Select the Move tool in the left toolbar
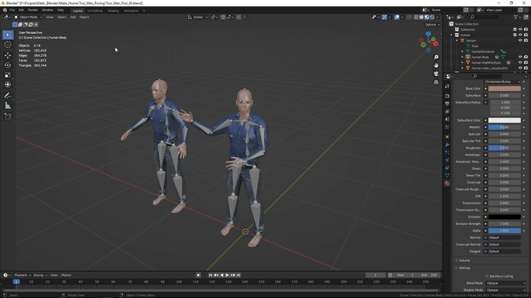531x298 pixels. [8, 55]
